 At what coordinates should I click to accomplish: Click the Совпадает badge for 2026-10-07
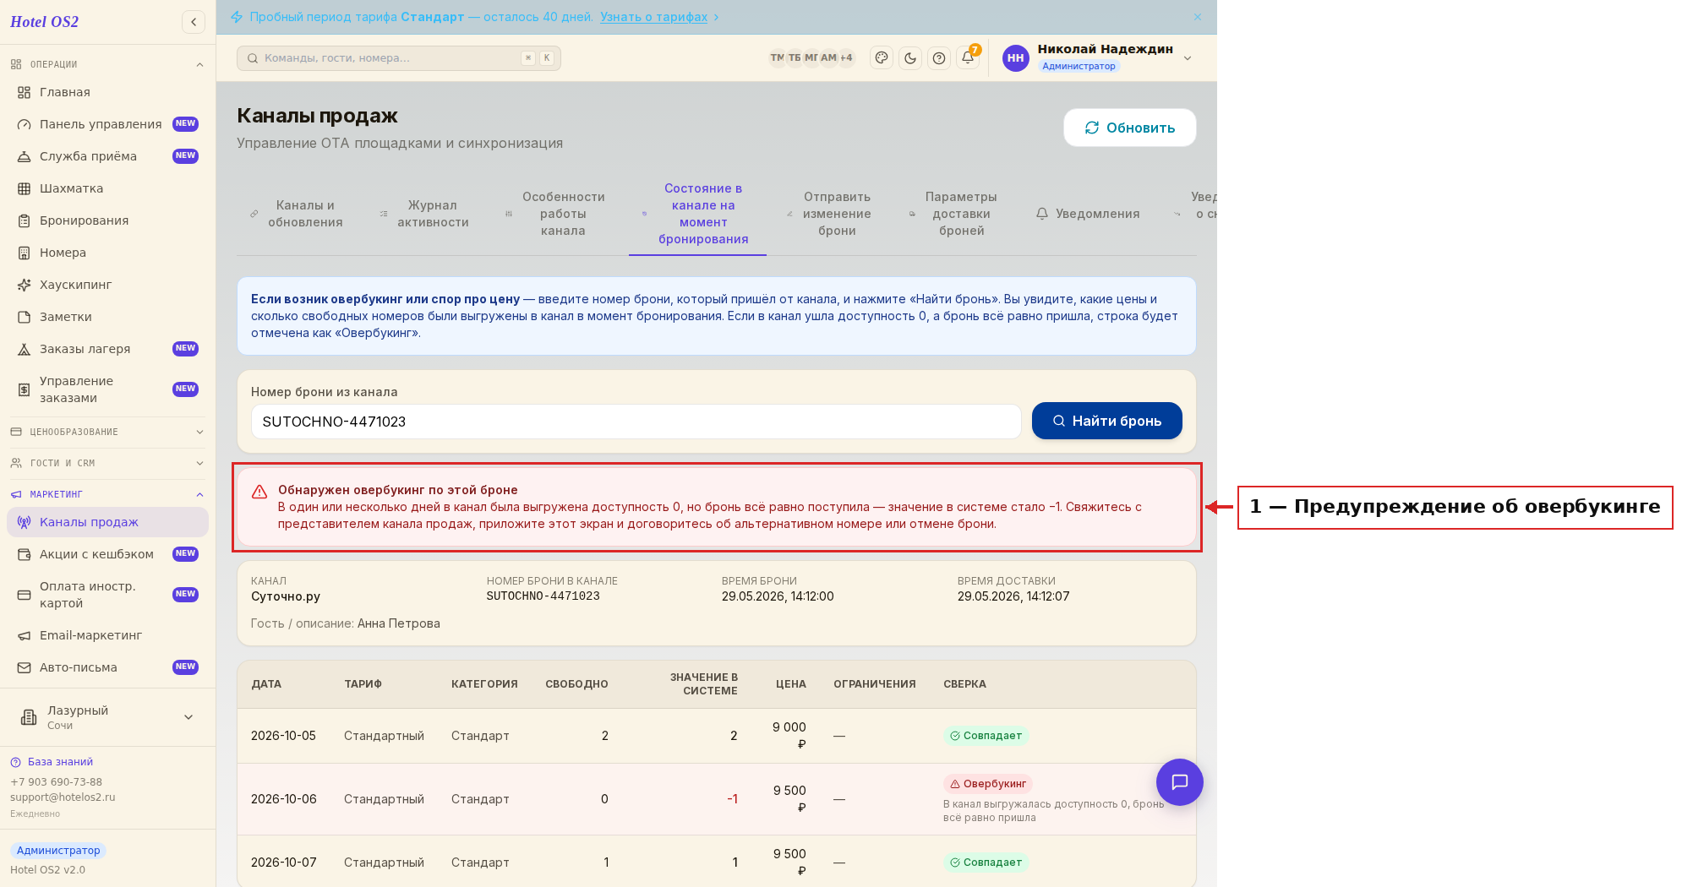(986, 863)
